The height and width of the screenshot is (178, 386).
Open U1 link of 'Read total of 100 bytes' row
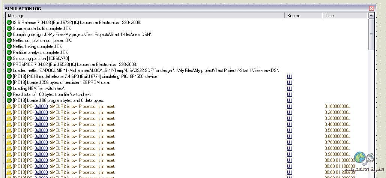tap(290, 94)
